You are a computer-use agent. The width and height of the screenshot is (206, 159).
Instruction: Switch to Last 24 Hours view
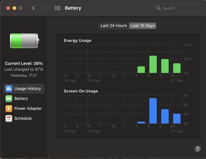pos(114,26)
